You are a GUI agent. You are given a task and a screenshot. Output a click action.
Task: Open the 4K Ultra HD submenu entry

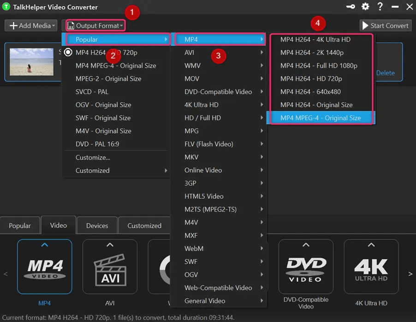coord(219,105)
